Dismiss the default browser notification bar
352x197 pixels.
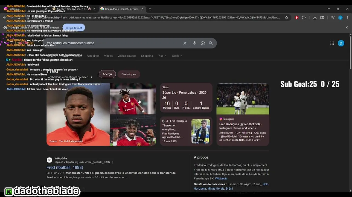(347, 27)
